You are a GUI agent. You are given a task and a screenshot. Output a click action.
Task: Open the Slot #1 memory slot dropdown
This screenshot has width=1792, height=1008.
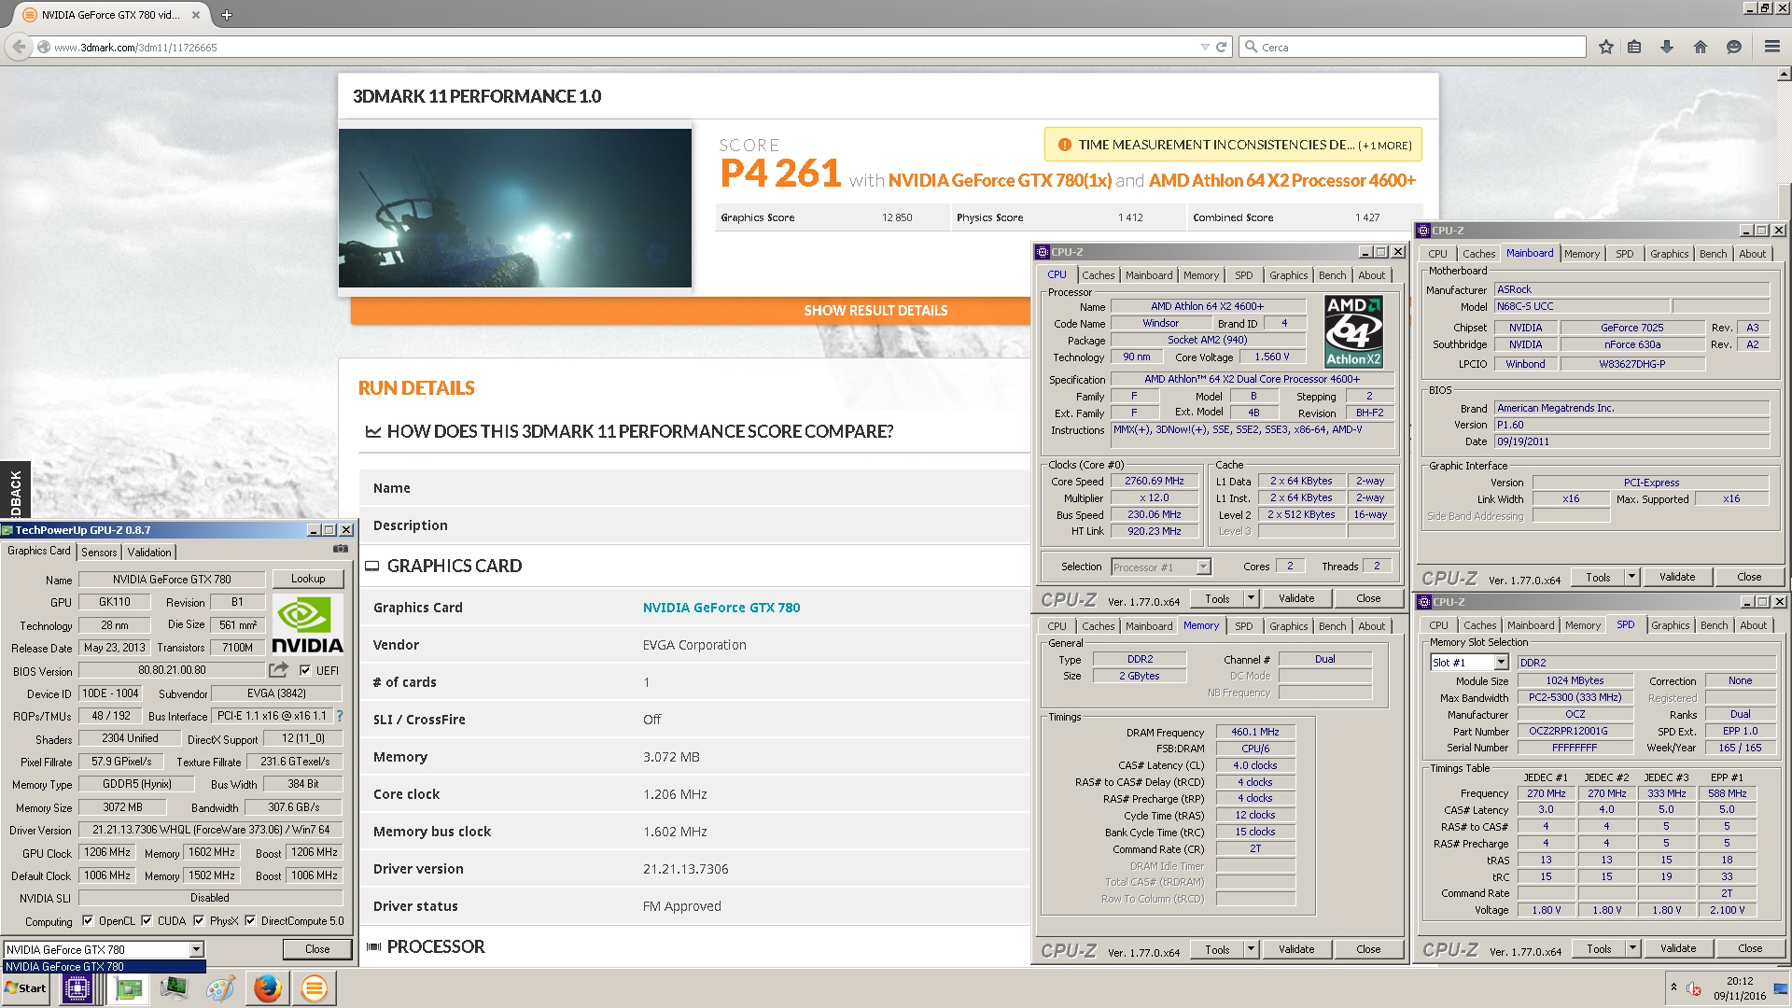pos(1501,662)
